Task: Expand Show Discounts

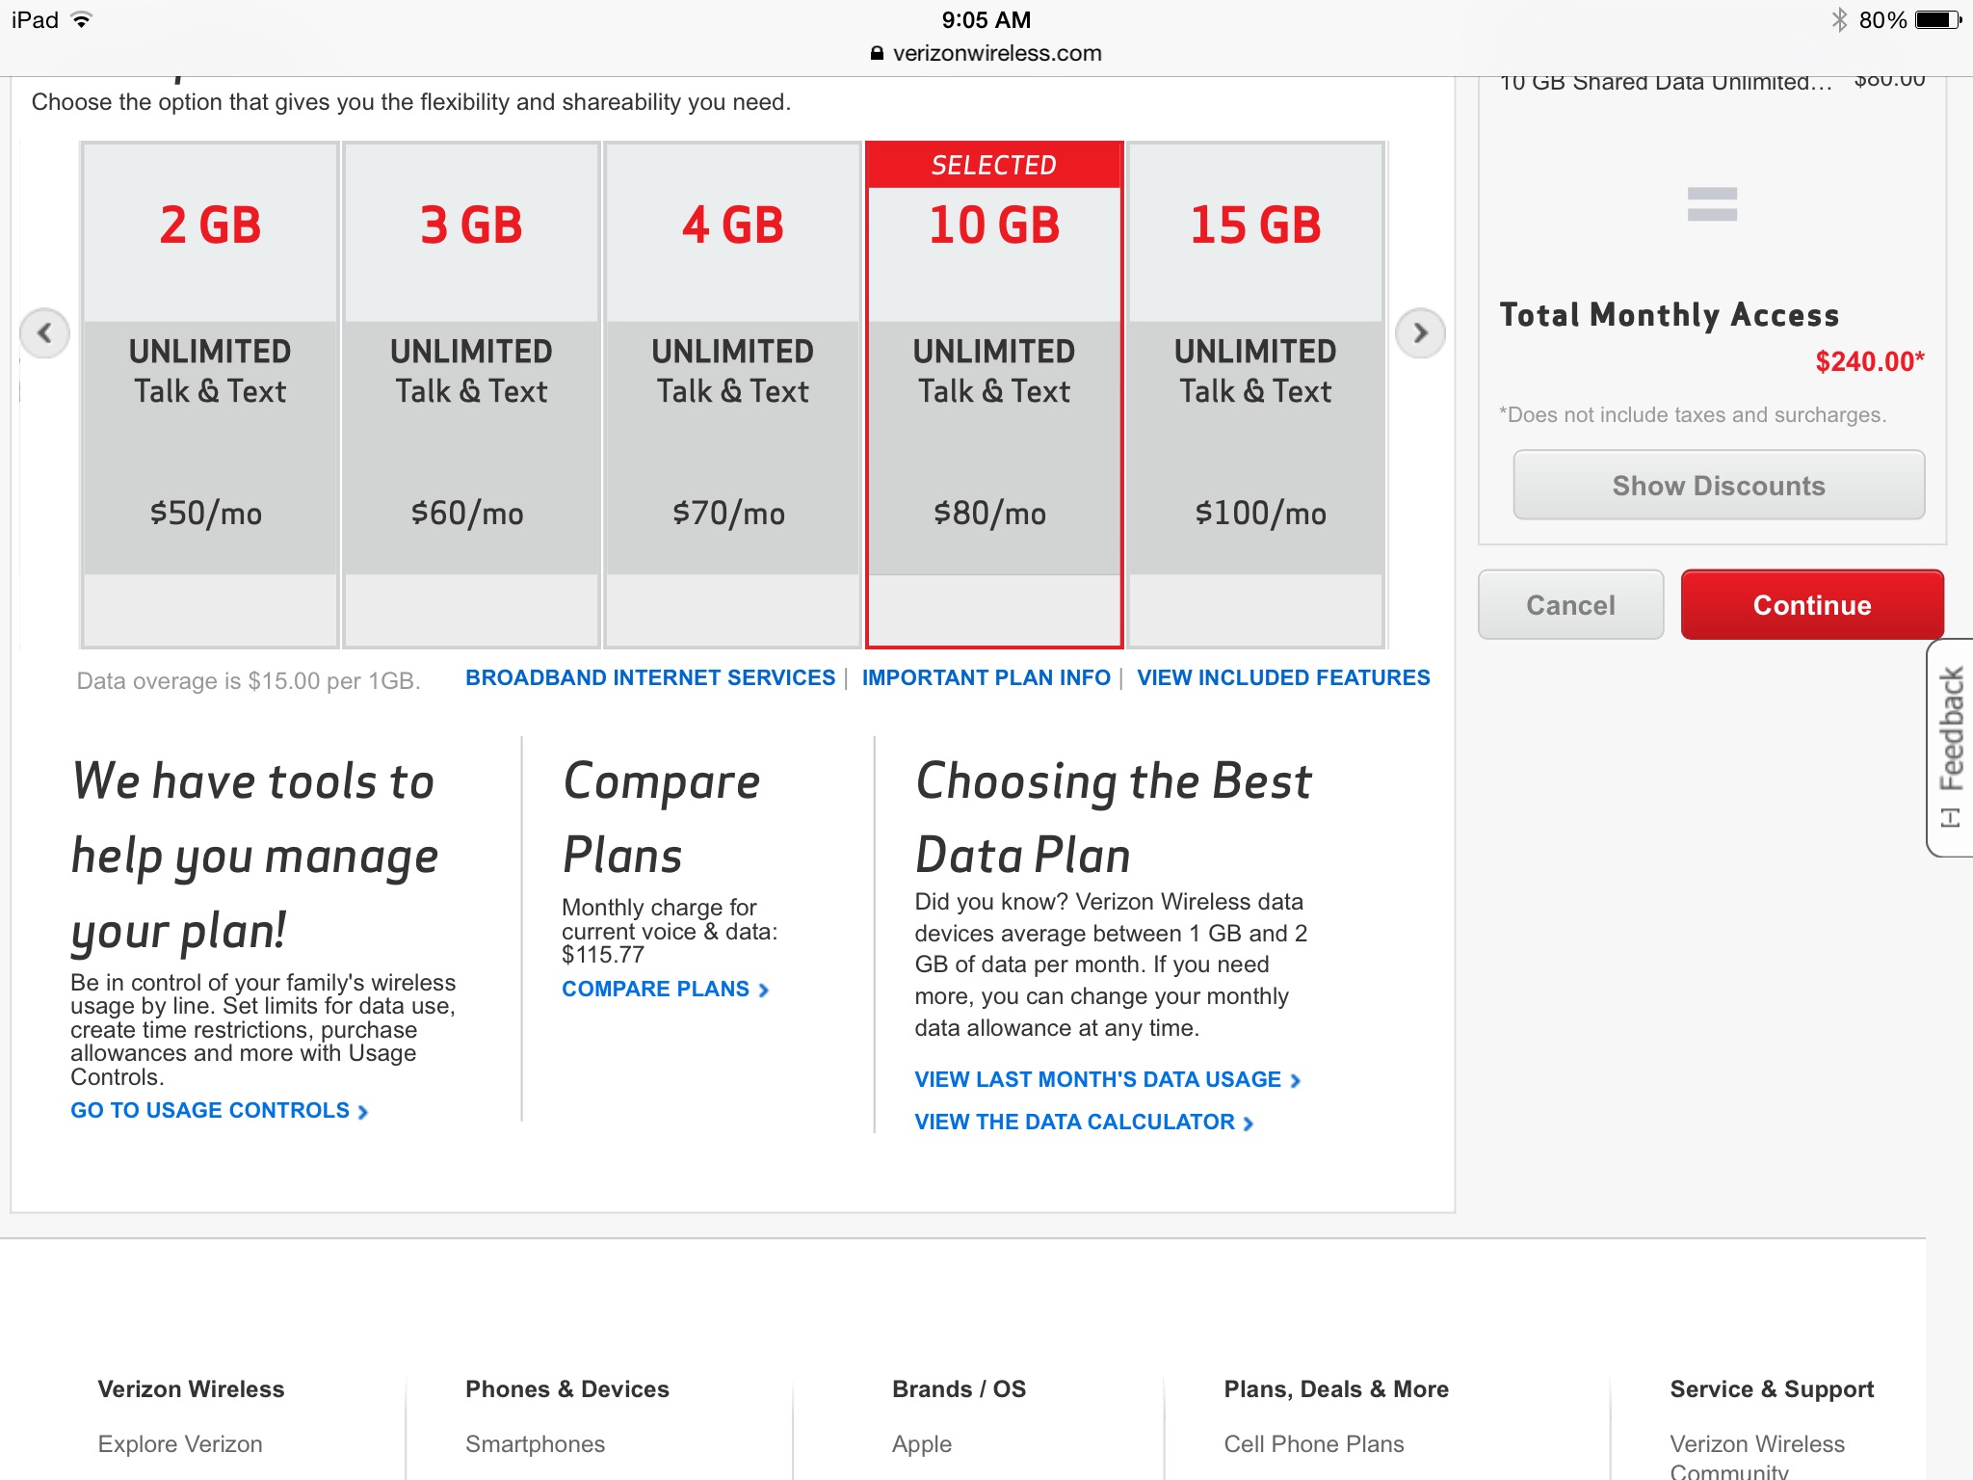Action: point(1718,486)
